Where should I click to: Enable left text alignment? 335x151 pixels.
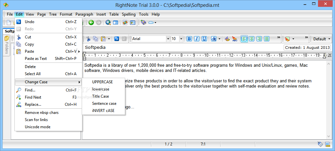(x=244, y=39)
